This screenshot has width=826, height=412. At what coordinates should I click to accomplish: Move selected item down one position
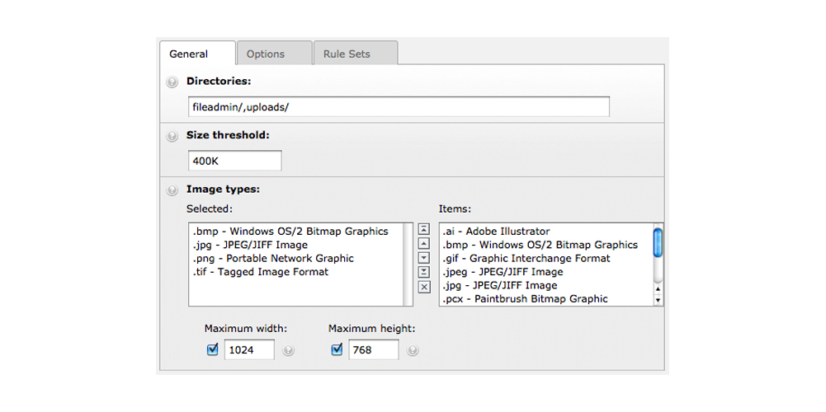pyautogui.click(x=424, y=258)
